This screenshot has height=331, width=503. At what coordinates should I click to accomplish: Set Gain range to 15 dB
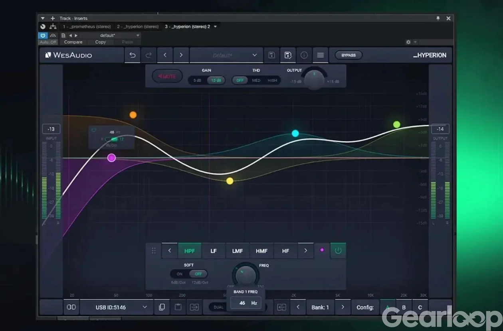[x=216, y=80]
